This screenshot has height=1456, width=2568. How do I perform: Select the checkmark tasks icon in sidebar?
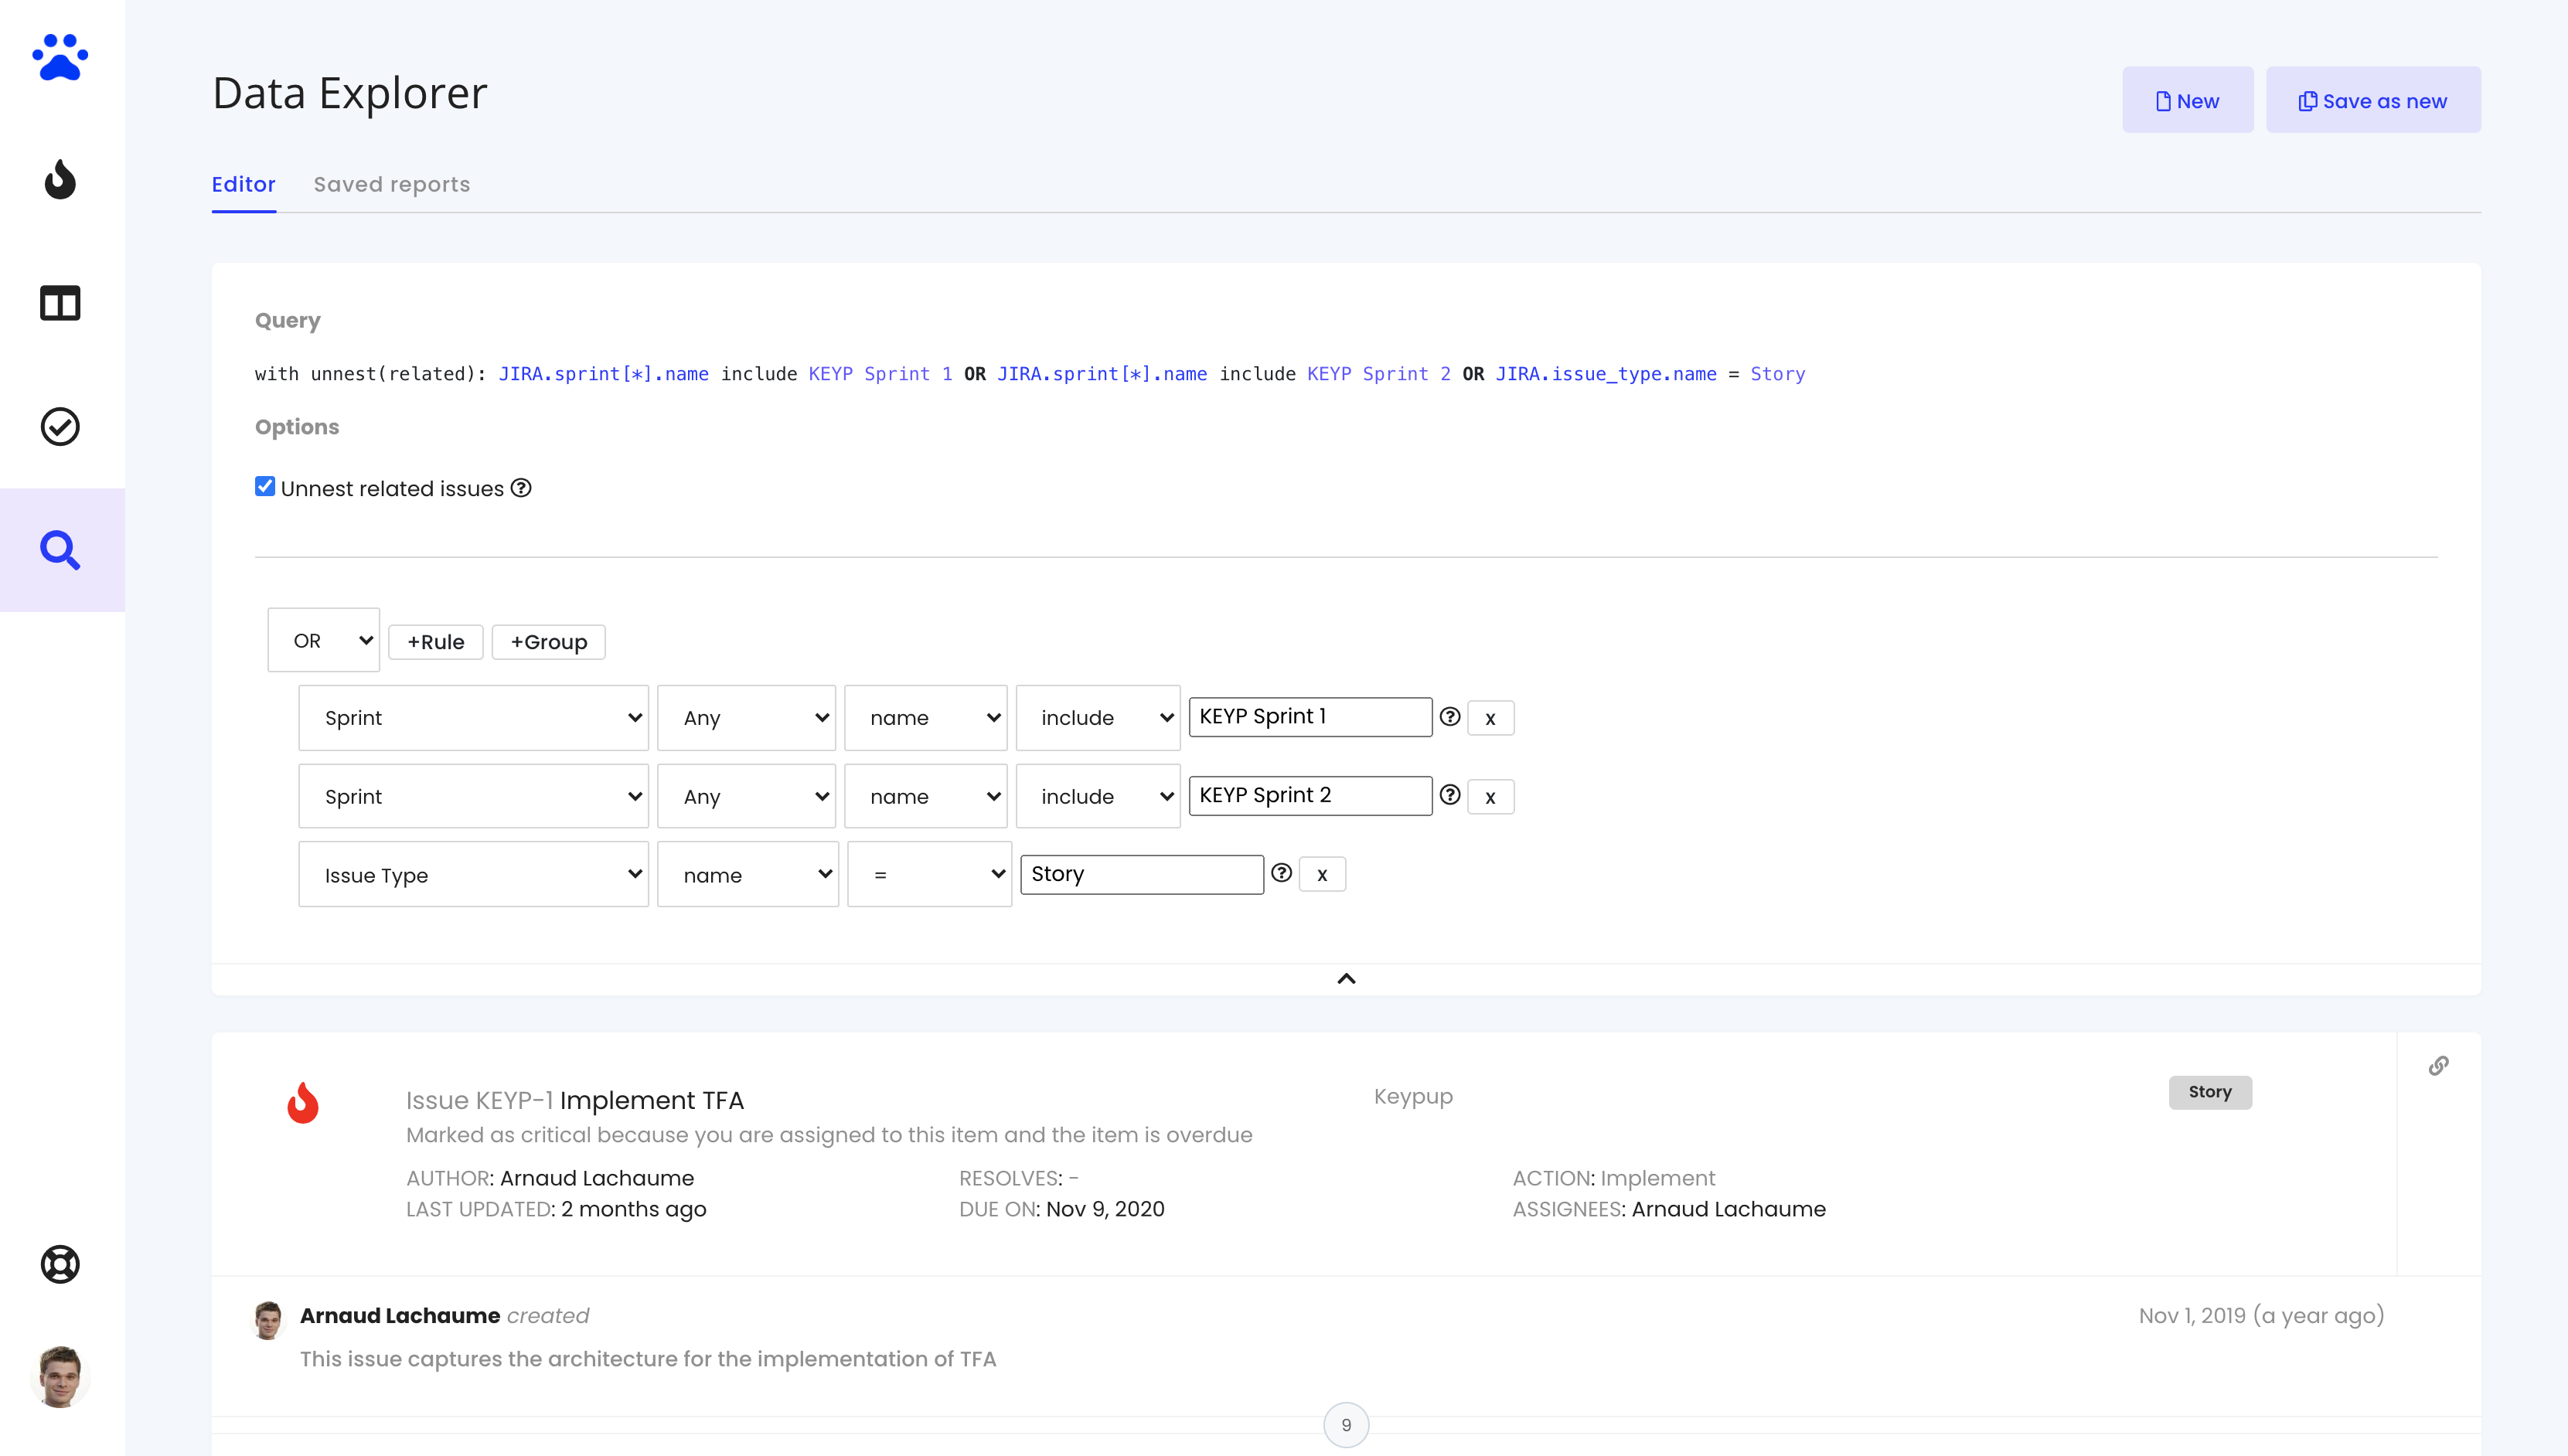coord(60,426)
